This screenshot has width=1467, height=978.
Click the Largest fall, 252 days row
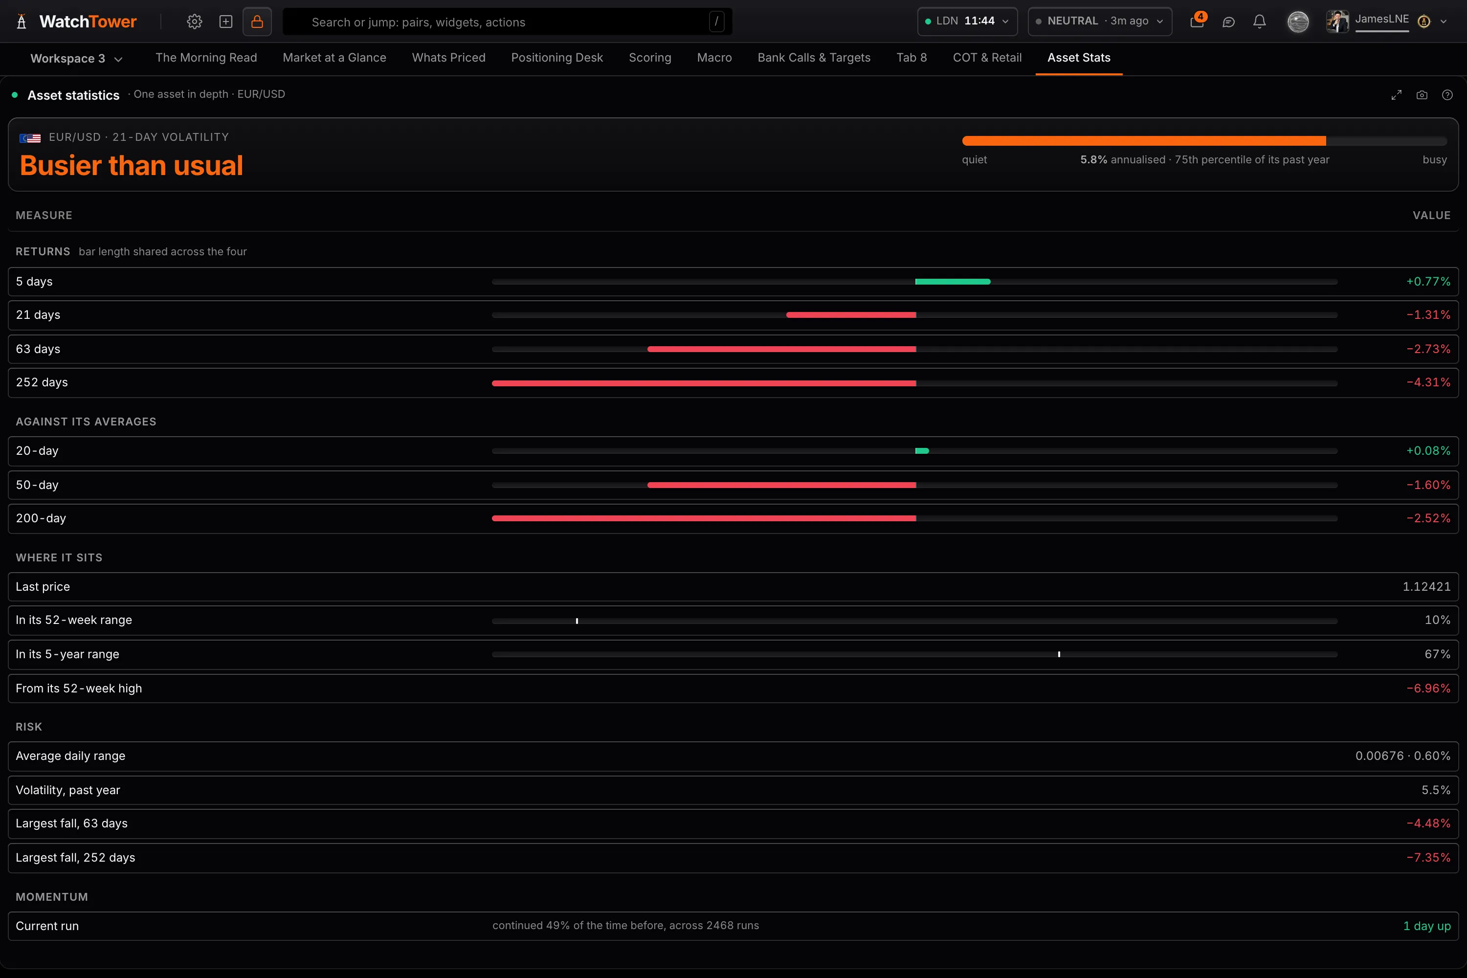733,858
